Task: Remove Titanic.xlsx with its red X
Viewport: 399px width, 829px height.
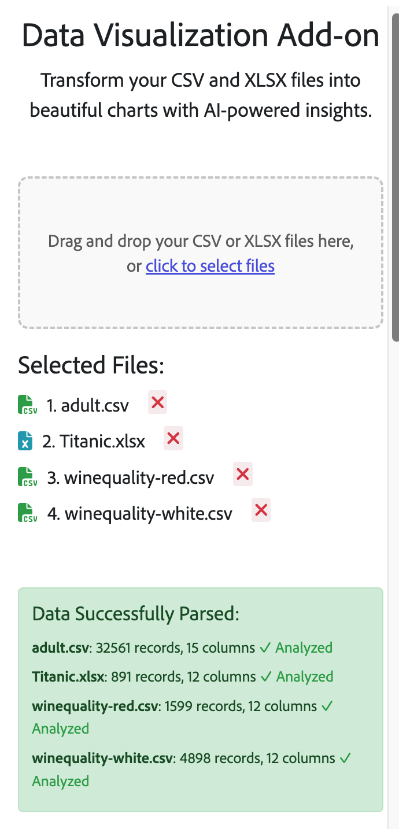Action: [x=173, y=439]
